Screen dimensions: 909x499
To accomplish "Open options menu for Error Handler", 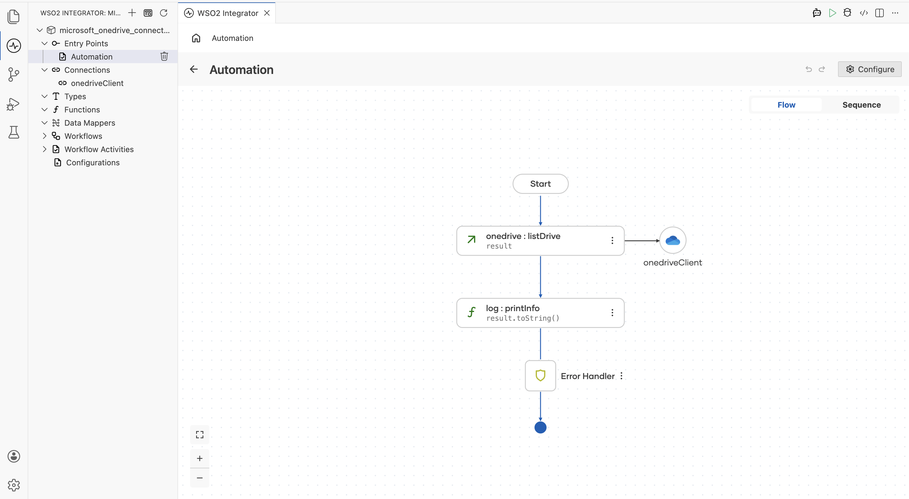I will tap(621, 376).
